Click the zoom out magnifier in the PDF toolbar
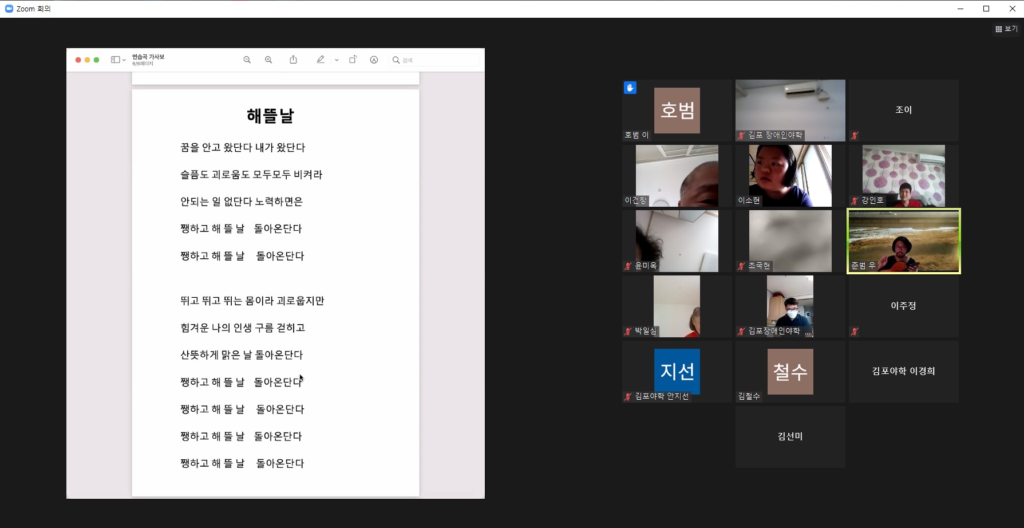Screen dimensions: 1024x528 tap(247, 60)
